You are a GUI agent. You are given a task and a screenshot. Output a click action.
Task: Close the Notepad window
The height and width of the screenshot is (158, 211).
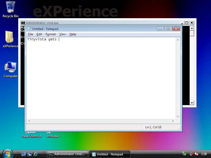click(176, 29)
